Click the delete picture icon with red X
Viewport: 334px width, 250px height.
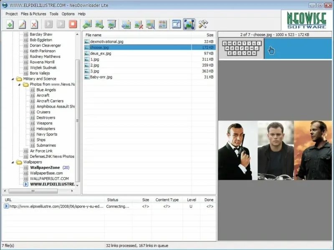(138, 24)
